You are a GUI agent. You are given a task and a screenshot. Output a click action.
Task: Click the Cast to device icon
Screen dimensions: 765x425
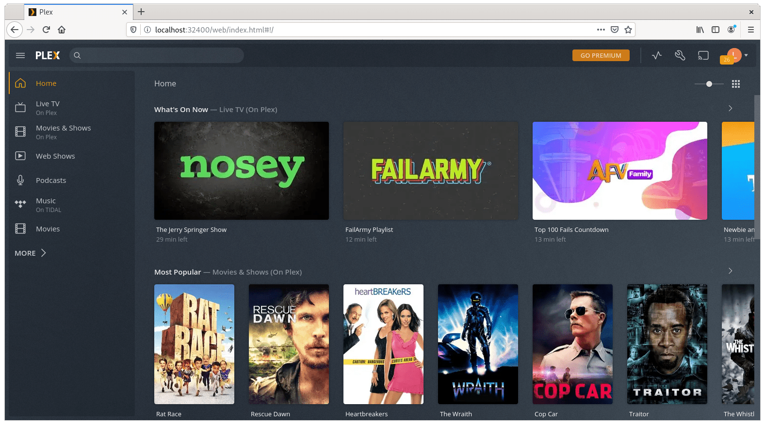[703, 55]
